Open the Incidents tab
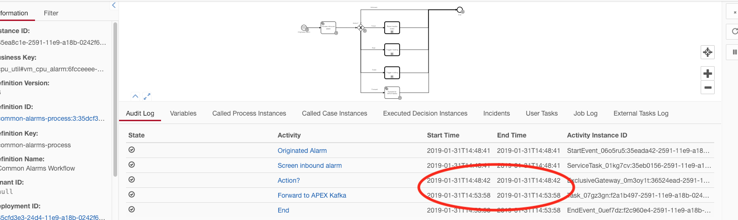738x220 pixels. point(496,113)
